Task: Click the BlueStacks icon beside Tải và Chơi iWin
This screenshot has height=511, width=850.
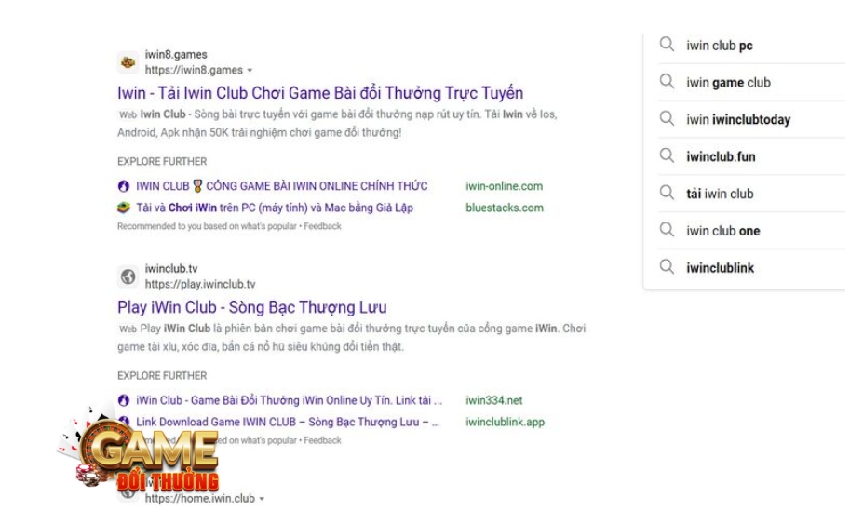Action: pyautogui.click(x=124, y=208)
